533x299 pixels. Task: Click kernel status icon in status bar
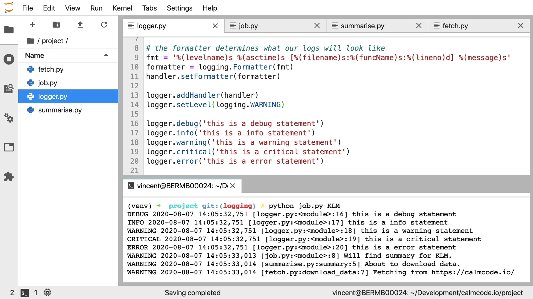tap(47, 293)
